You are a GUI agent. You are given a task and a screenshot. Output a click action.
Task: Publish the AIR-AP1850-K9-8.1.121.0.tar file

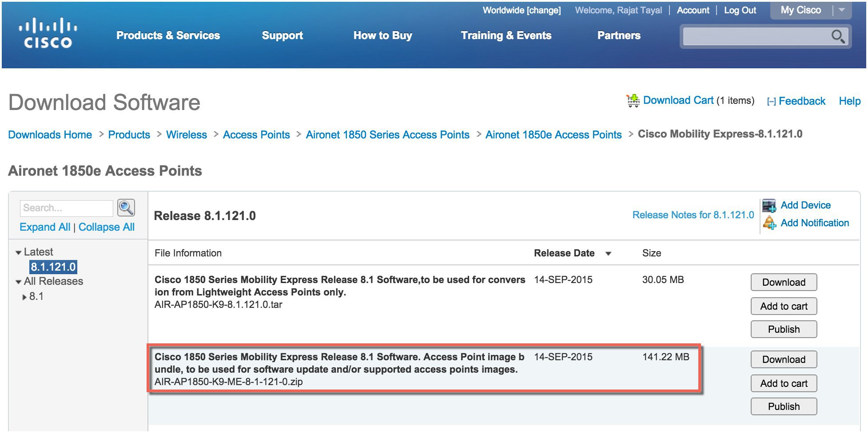tap(784, 330)
